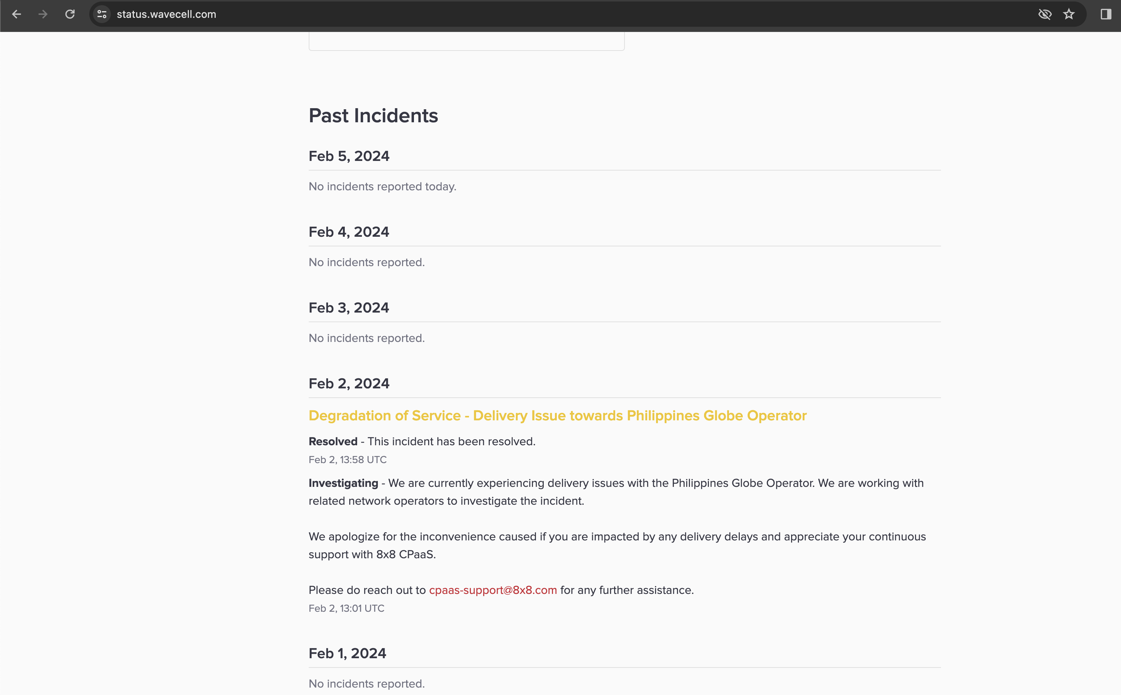
Task: Click the Feb 1, 2024 date heading
Action: (347, 654)
